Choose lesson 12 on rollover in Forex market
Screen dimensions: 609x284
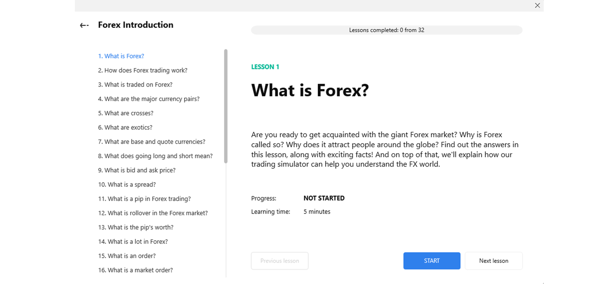[x=153, y=213]
